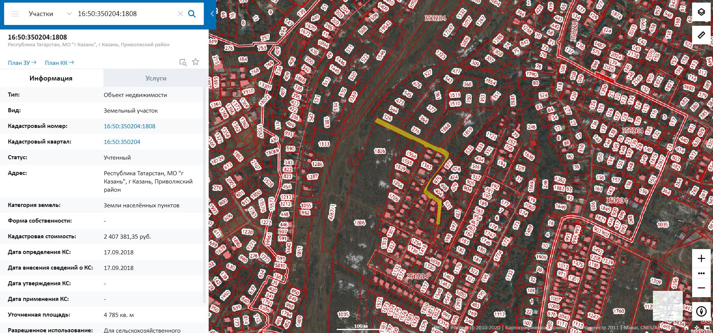This screenshot has height=333, width=713.
Task: Expand the Участки search type dropdown
Action: click(69, 14)
